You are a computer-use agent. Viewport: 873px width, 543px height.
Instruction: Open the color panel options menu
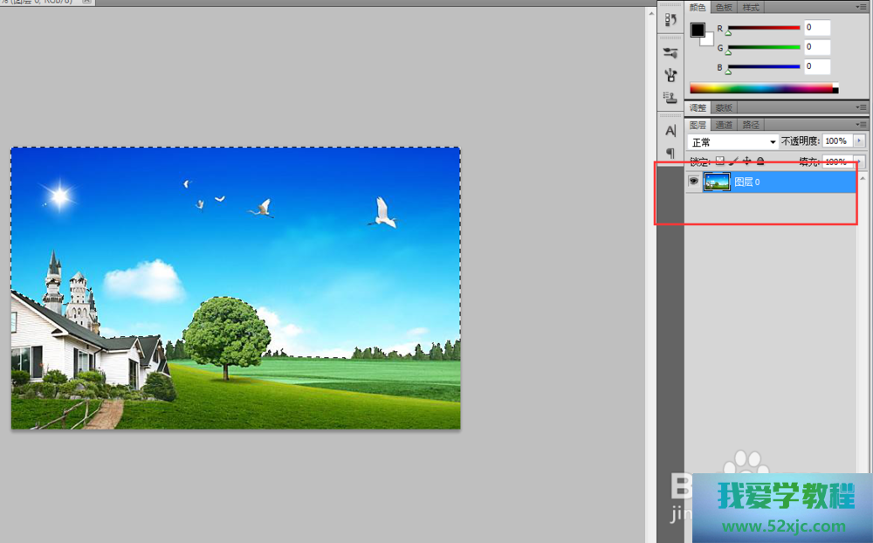pos(862,8)
